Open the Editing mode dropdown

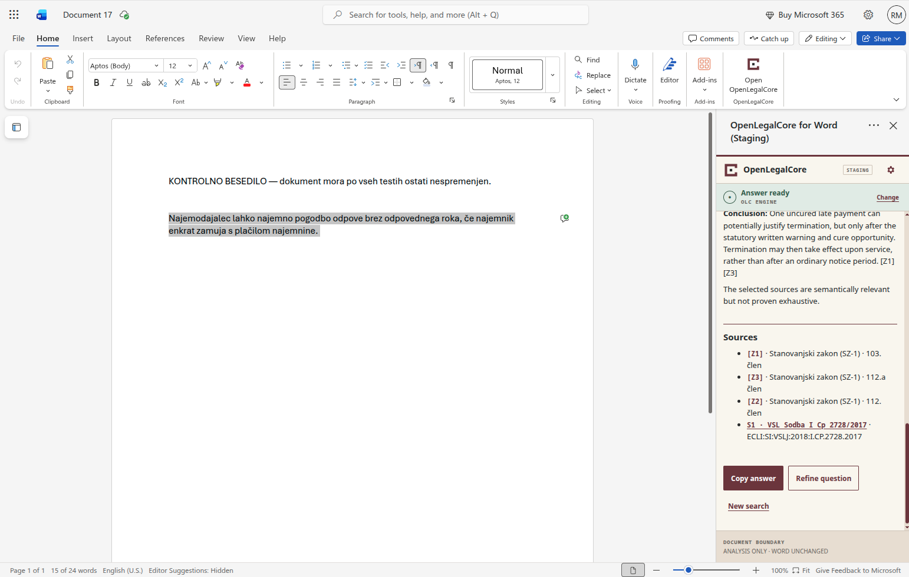(x=825, y=38)
